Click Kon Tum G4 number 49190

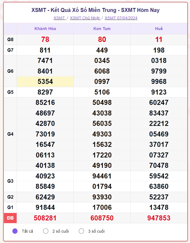[102, 165]
